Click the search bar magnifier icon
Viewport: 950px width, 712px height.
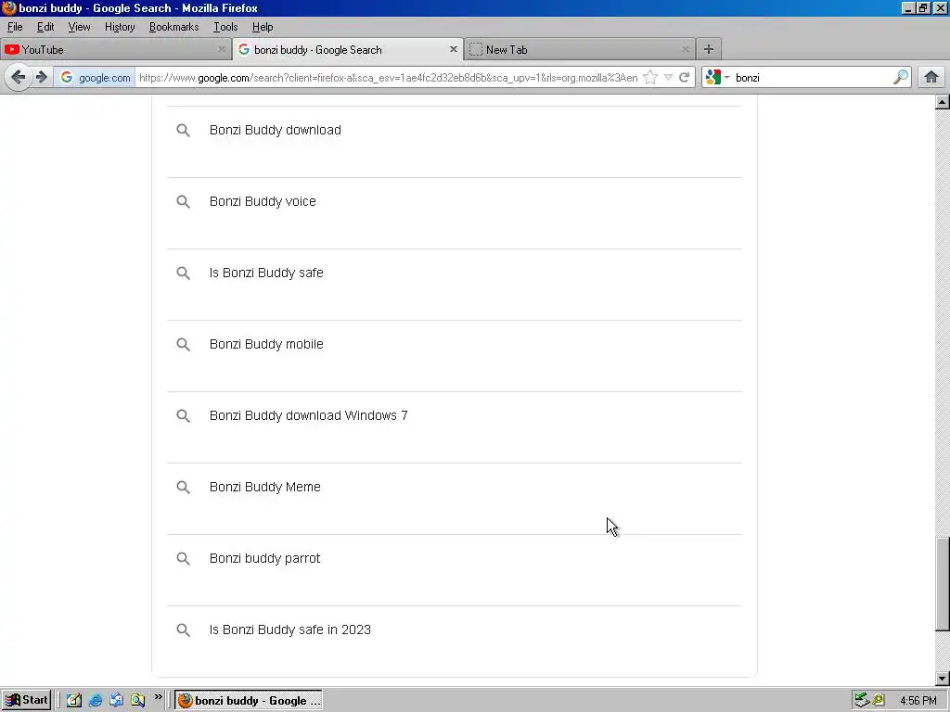coord(900,77)
